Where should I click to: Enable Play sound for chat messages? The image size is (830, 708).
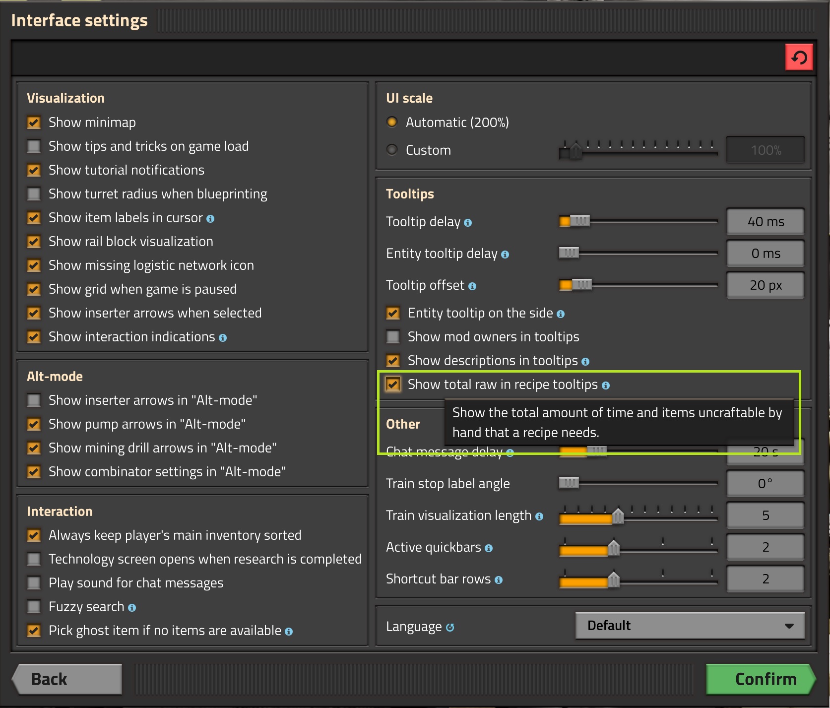[34, 583]
